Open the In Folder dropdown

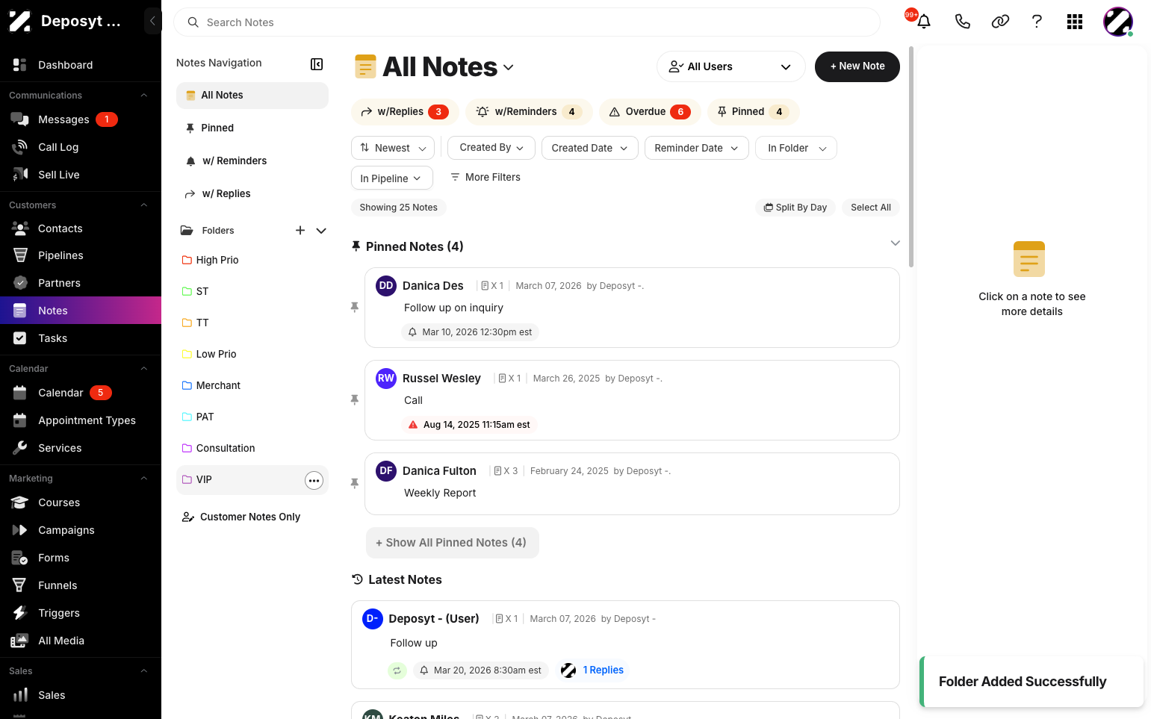pos(796,148)
